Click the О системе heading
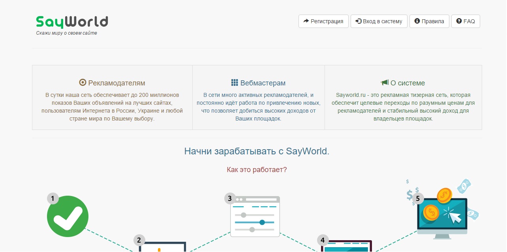This screenshot has width=507, height=252. [407, 83]
